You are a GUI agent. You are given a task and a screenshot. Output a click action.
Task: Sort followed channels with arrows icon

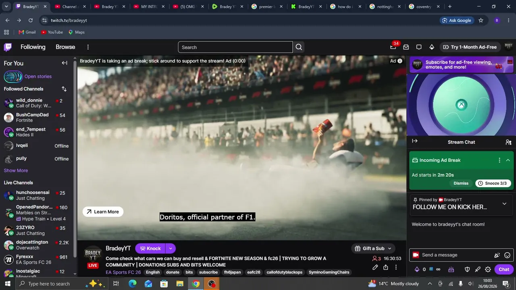click(64, 89)
